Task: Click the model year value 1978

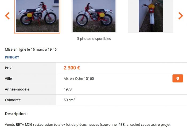Action: 68,89
